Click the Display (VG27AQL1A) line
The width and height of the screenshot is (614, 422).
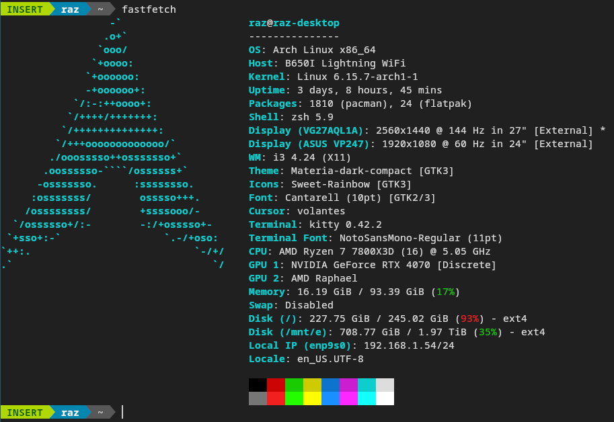[x=427, y=130]
